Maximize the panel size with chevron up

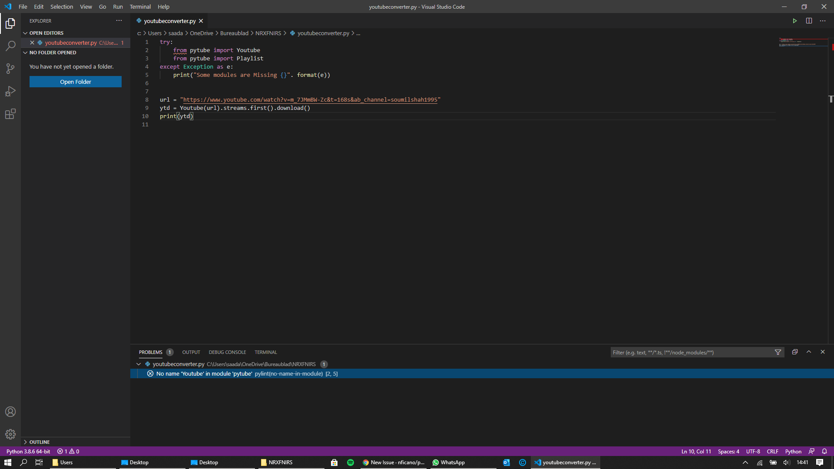(809, 352)
